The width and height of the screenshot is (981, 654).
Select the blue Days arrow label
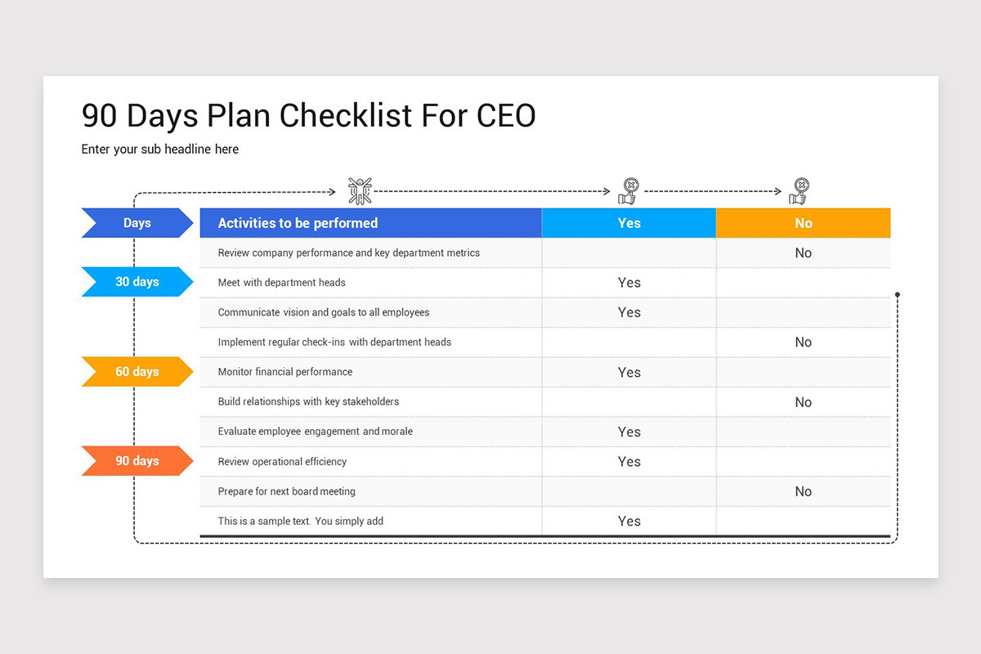[x=137, y=223]
